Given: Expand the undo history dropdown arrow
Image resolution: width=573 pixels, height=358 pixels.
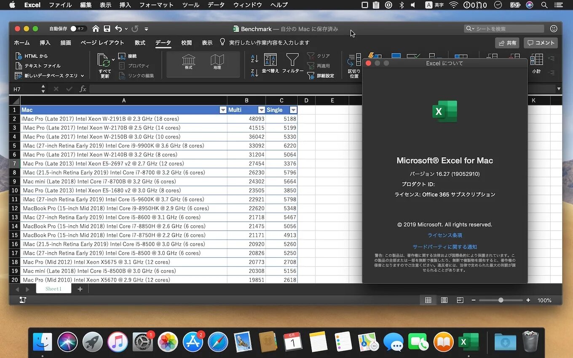Looking at the screenshot, I should [126, 29].
